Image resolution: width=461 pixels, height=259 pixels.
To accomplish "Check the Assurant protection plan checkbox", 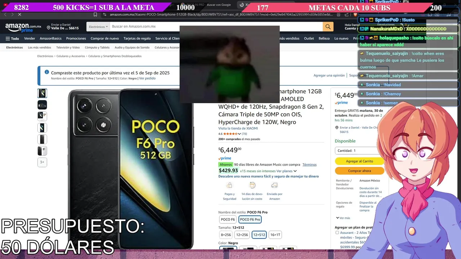I will [x=337, y=233].
